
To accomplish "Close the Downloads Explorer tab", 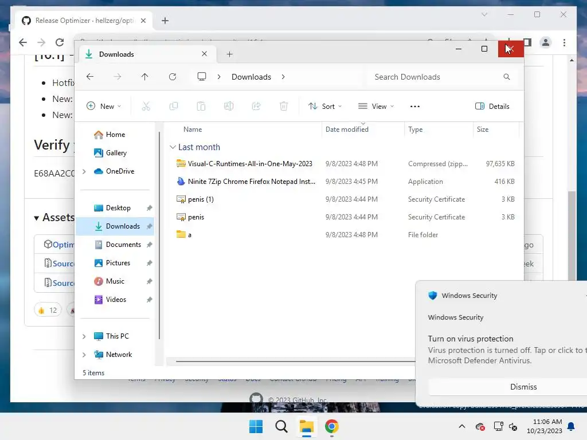I will (205, 54).
